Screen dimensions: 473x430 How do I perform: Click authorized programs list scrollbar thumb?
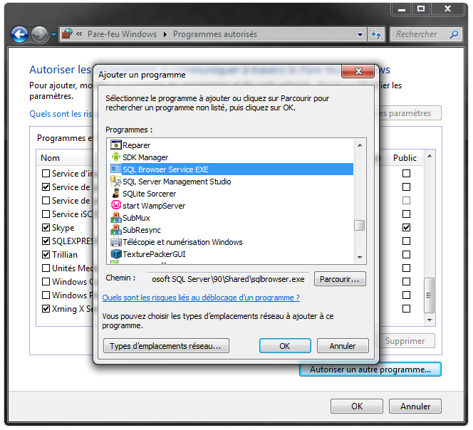point(430,295)
